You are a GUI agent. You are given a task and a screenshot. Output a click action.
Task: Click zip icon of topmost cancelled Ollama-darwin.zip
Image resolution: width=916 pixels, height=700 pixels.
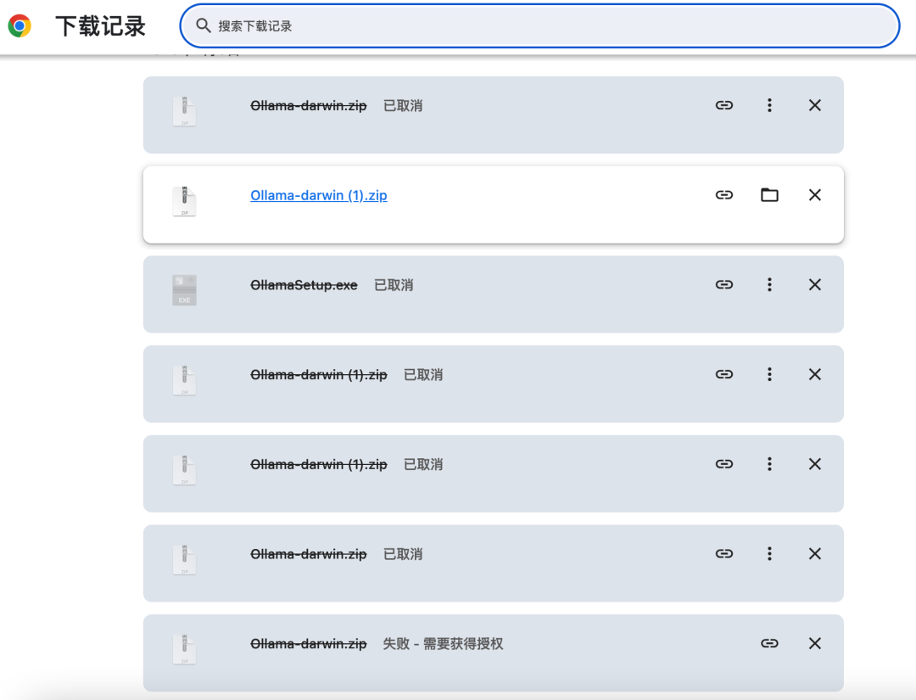click(184, 111)
